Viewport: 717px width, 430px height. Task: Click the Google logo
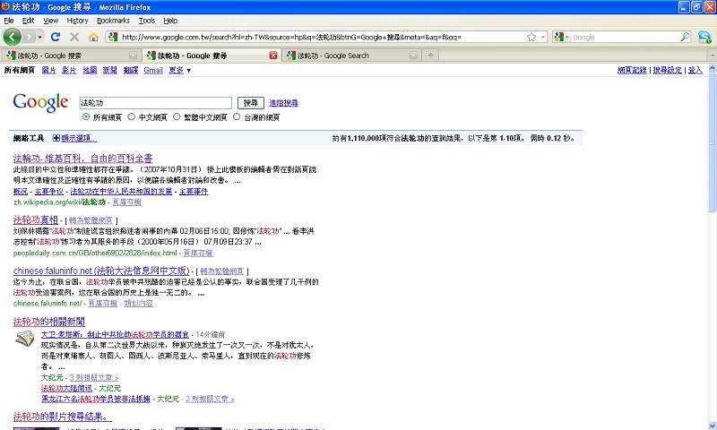point(40,102)
